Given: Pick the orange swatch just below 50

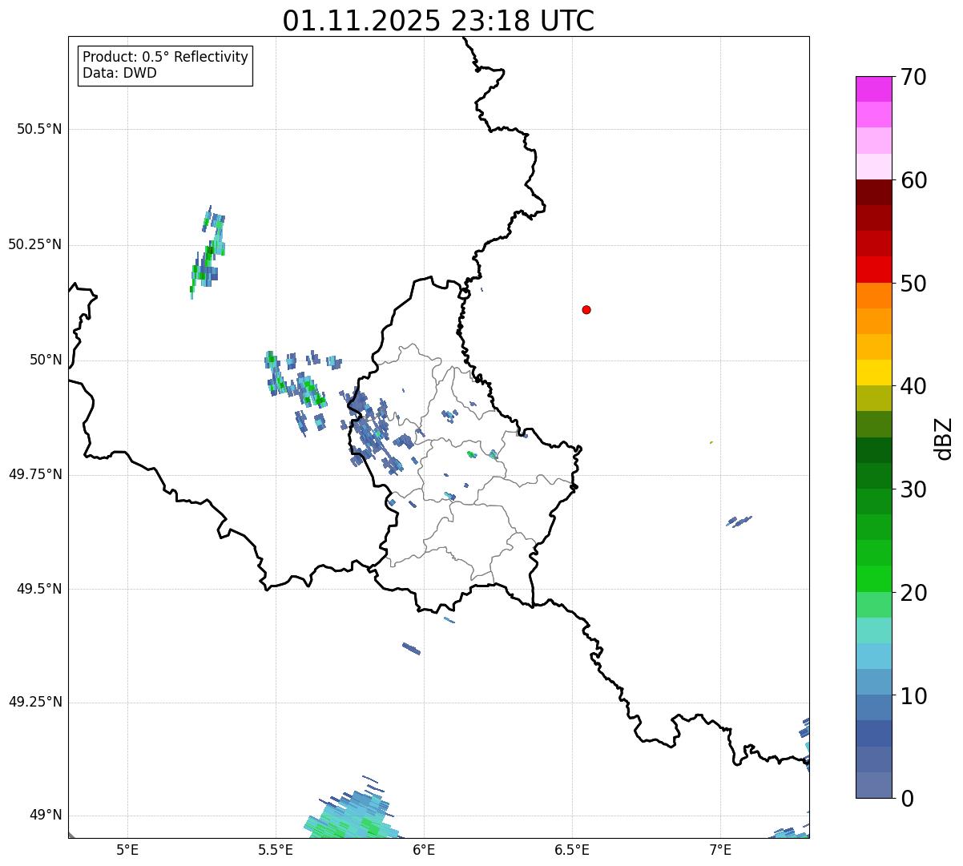Looking at the screenshot, I should click(873, 296).
